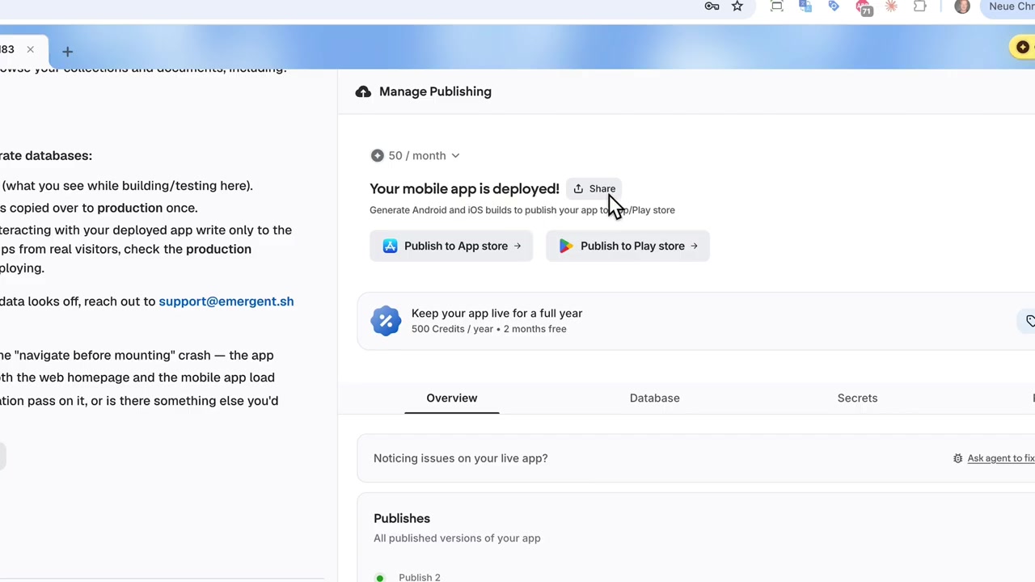Screen dimensions: 1035x582
Task: Click text "All published versions of your app"
Action: pyautogui.click(x=457, y=538)
